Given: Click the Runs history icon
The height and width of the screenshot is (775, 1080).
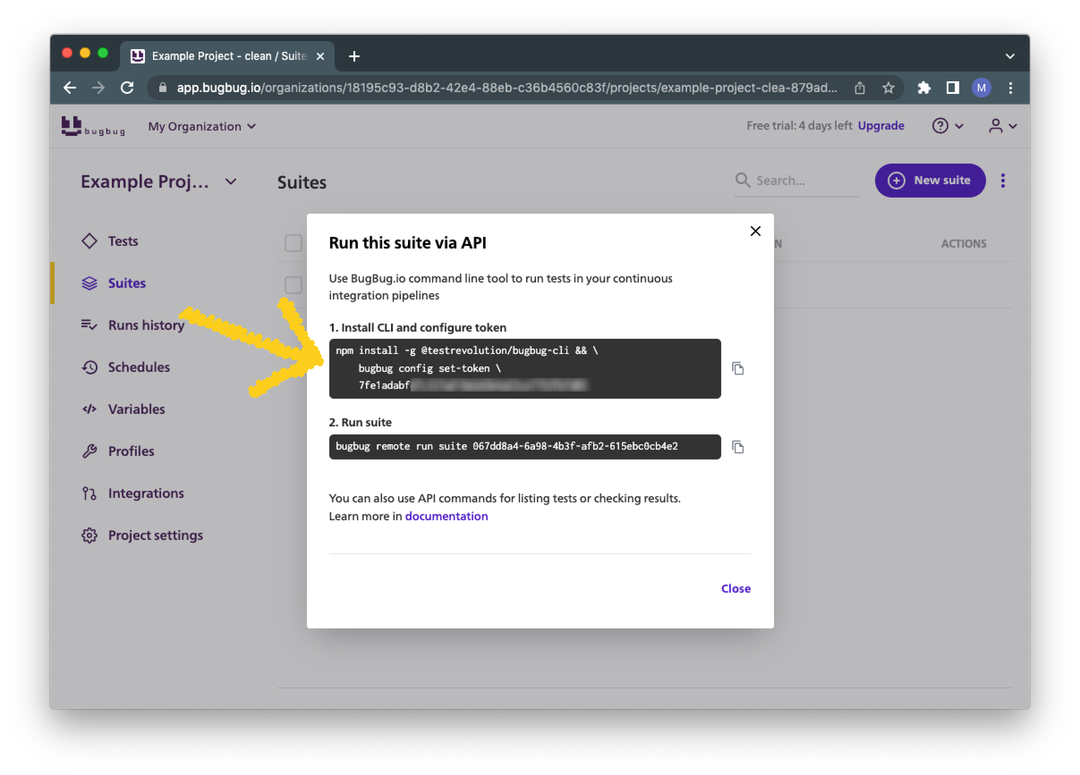Looking at the screenshot, I should [89, 325].
